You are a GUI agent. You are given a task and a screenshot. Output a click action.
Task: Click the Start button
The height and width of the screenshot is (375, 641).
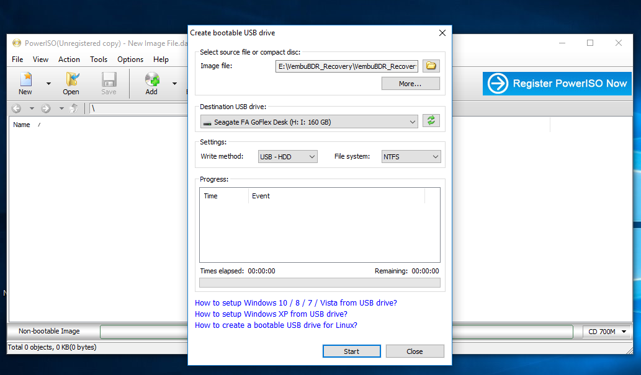[352, 351]
